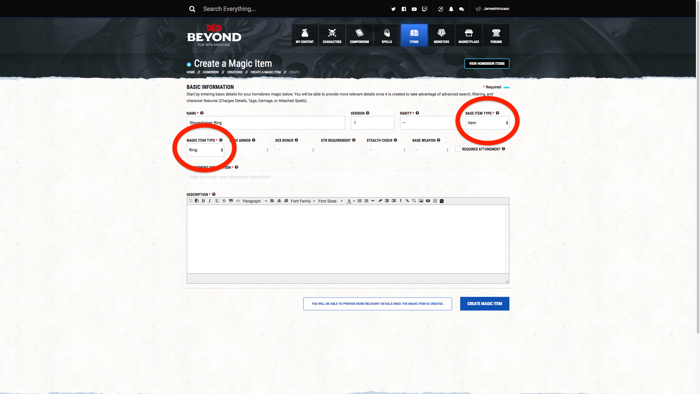Screen dimensions: 700x394
Task: Open the Font Sizes dropdown
Action: click(x=331, y=201)
